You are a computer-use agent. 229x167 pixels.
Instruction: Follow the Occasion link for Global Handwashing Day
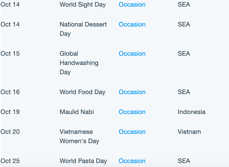pyautogui.click(x=132, y=54)
